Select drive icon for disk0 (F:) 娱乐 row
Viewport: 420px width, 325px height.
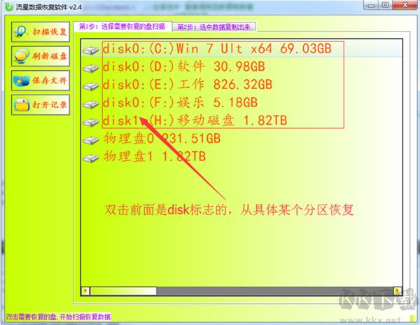pos(91,104)
